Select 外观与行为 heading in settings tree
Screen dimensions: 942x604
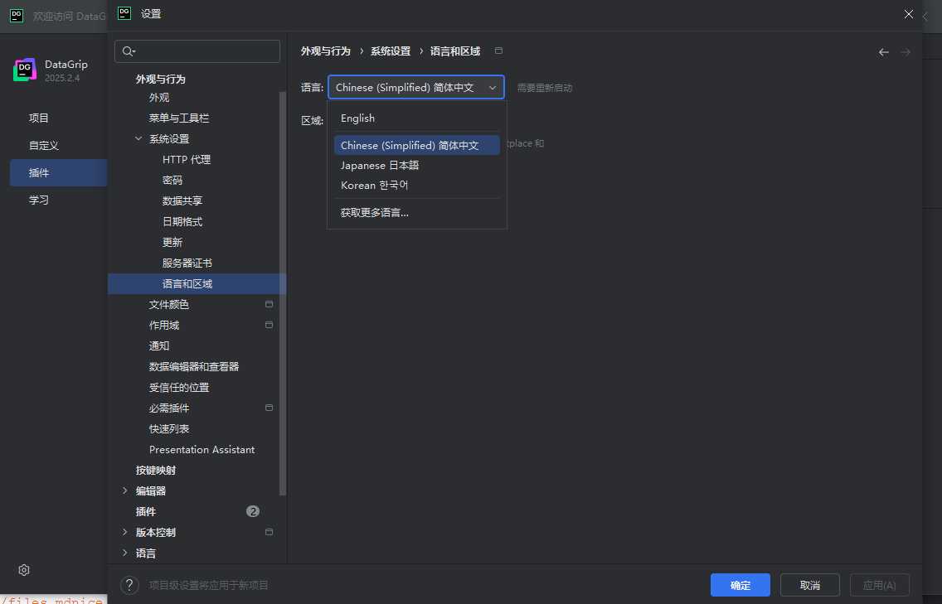click(160, 80)
